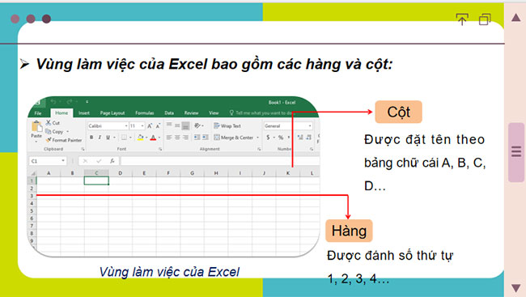Apply the red Font Color A
The image size is (526, 297).
pyautogui.click(x=153, y=138)
